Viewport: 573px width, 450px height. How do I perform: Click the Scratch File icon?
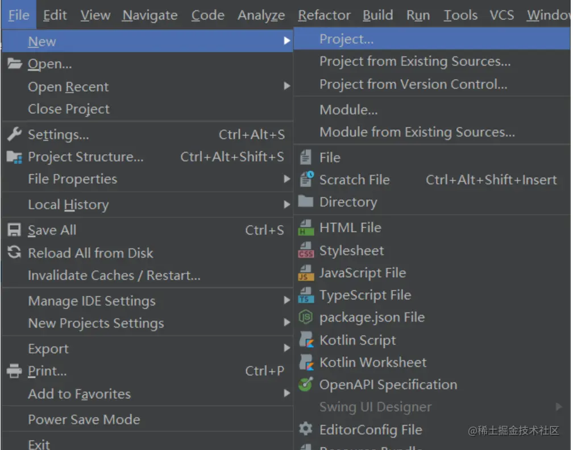click(x=306, y=180)
